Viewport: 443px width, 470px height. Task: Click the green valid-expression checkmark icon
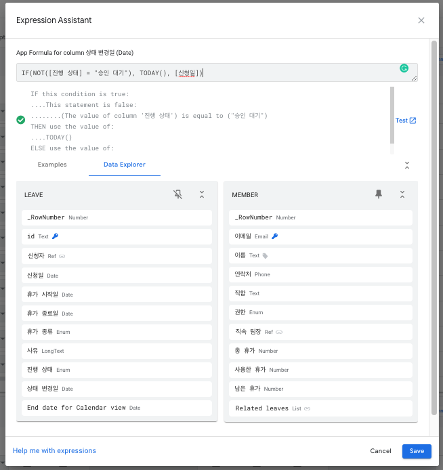pyautogui.click(x=21, y=120)
